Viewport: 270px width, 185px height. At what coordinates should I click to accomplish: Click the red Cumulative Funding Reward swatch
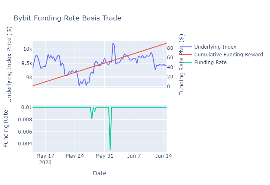point(187,55)
